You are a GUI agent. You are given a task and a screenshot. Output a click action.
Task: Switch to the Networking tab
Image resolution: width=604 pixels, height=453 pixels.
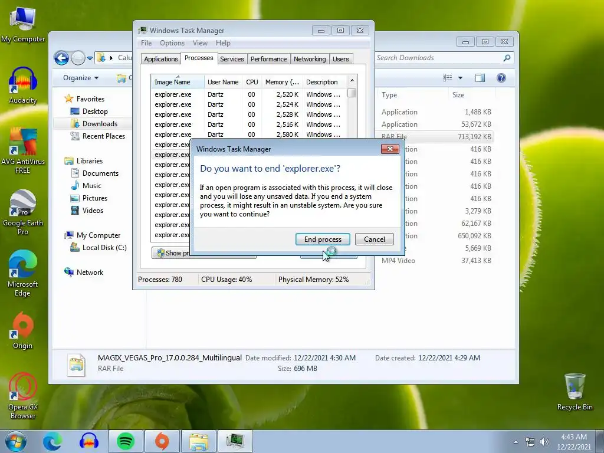pyautogui.click(x=310, y=59)
